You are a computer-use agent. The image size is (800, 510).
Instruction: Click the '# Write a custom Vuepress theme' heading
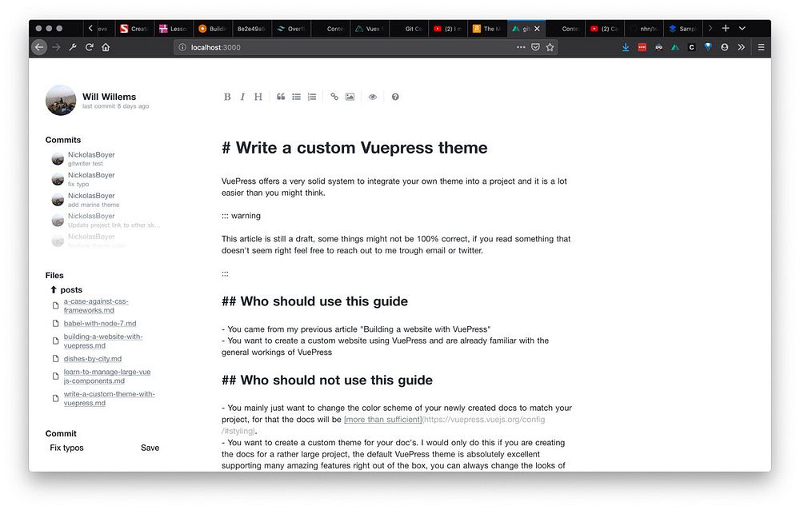pyautogui.click(x=354, y=148)
